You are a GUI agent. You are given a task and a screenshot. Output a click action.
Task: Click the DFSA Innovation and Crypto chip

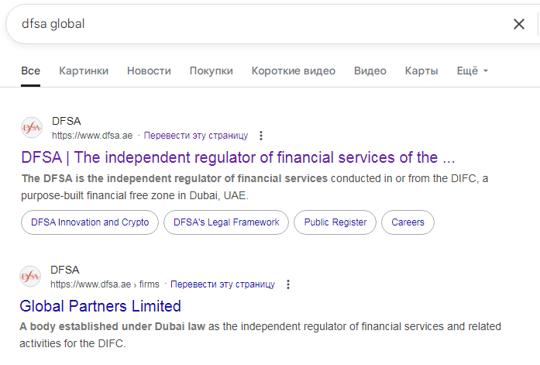(90, 222)
